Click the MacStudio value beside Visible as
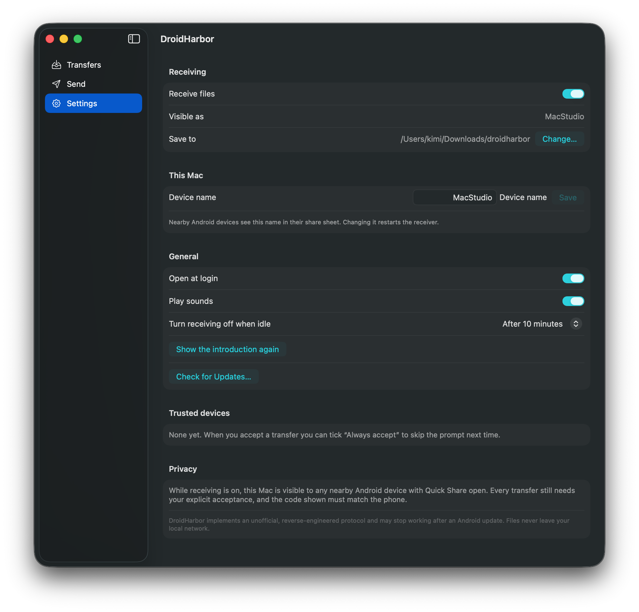The image size is (639, 612). pos(564,116)
